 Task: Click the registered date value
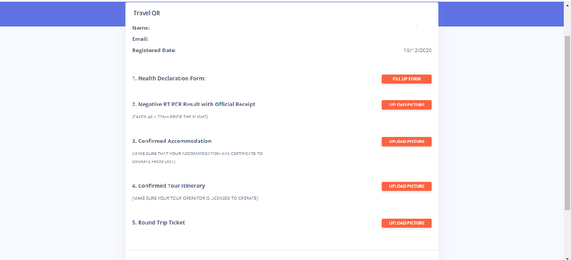click(417, 50)
